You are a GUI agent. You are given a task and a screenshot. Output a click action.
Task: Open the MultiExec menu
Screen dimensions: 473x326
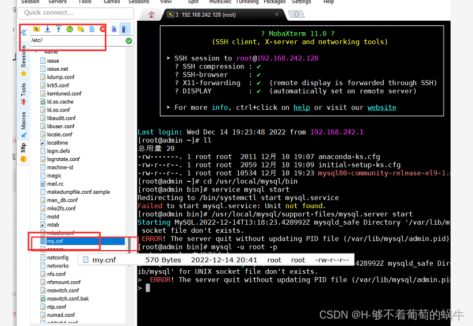220,2
